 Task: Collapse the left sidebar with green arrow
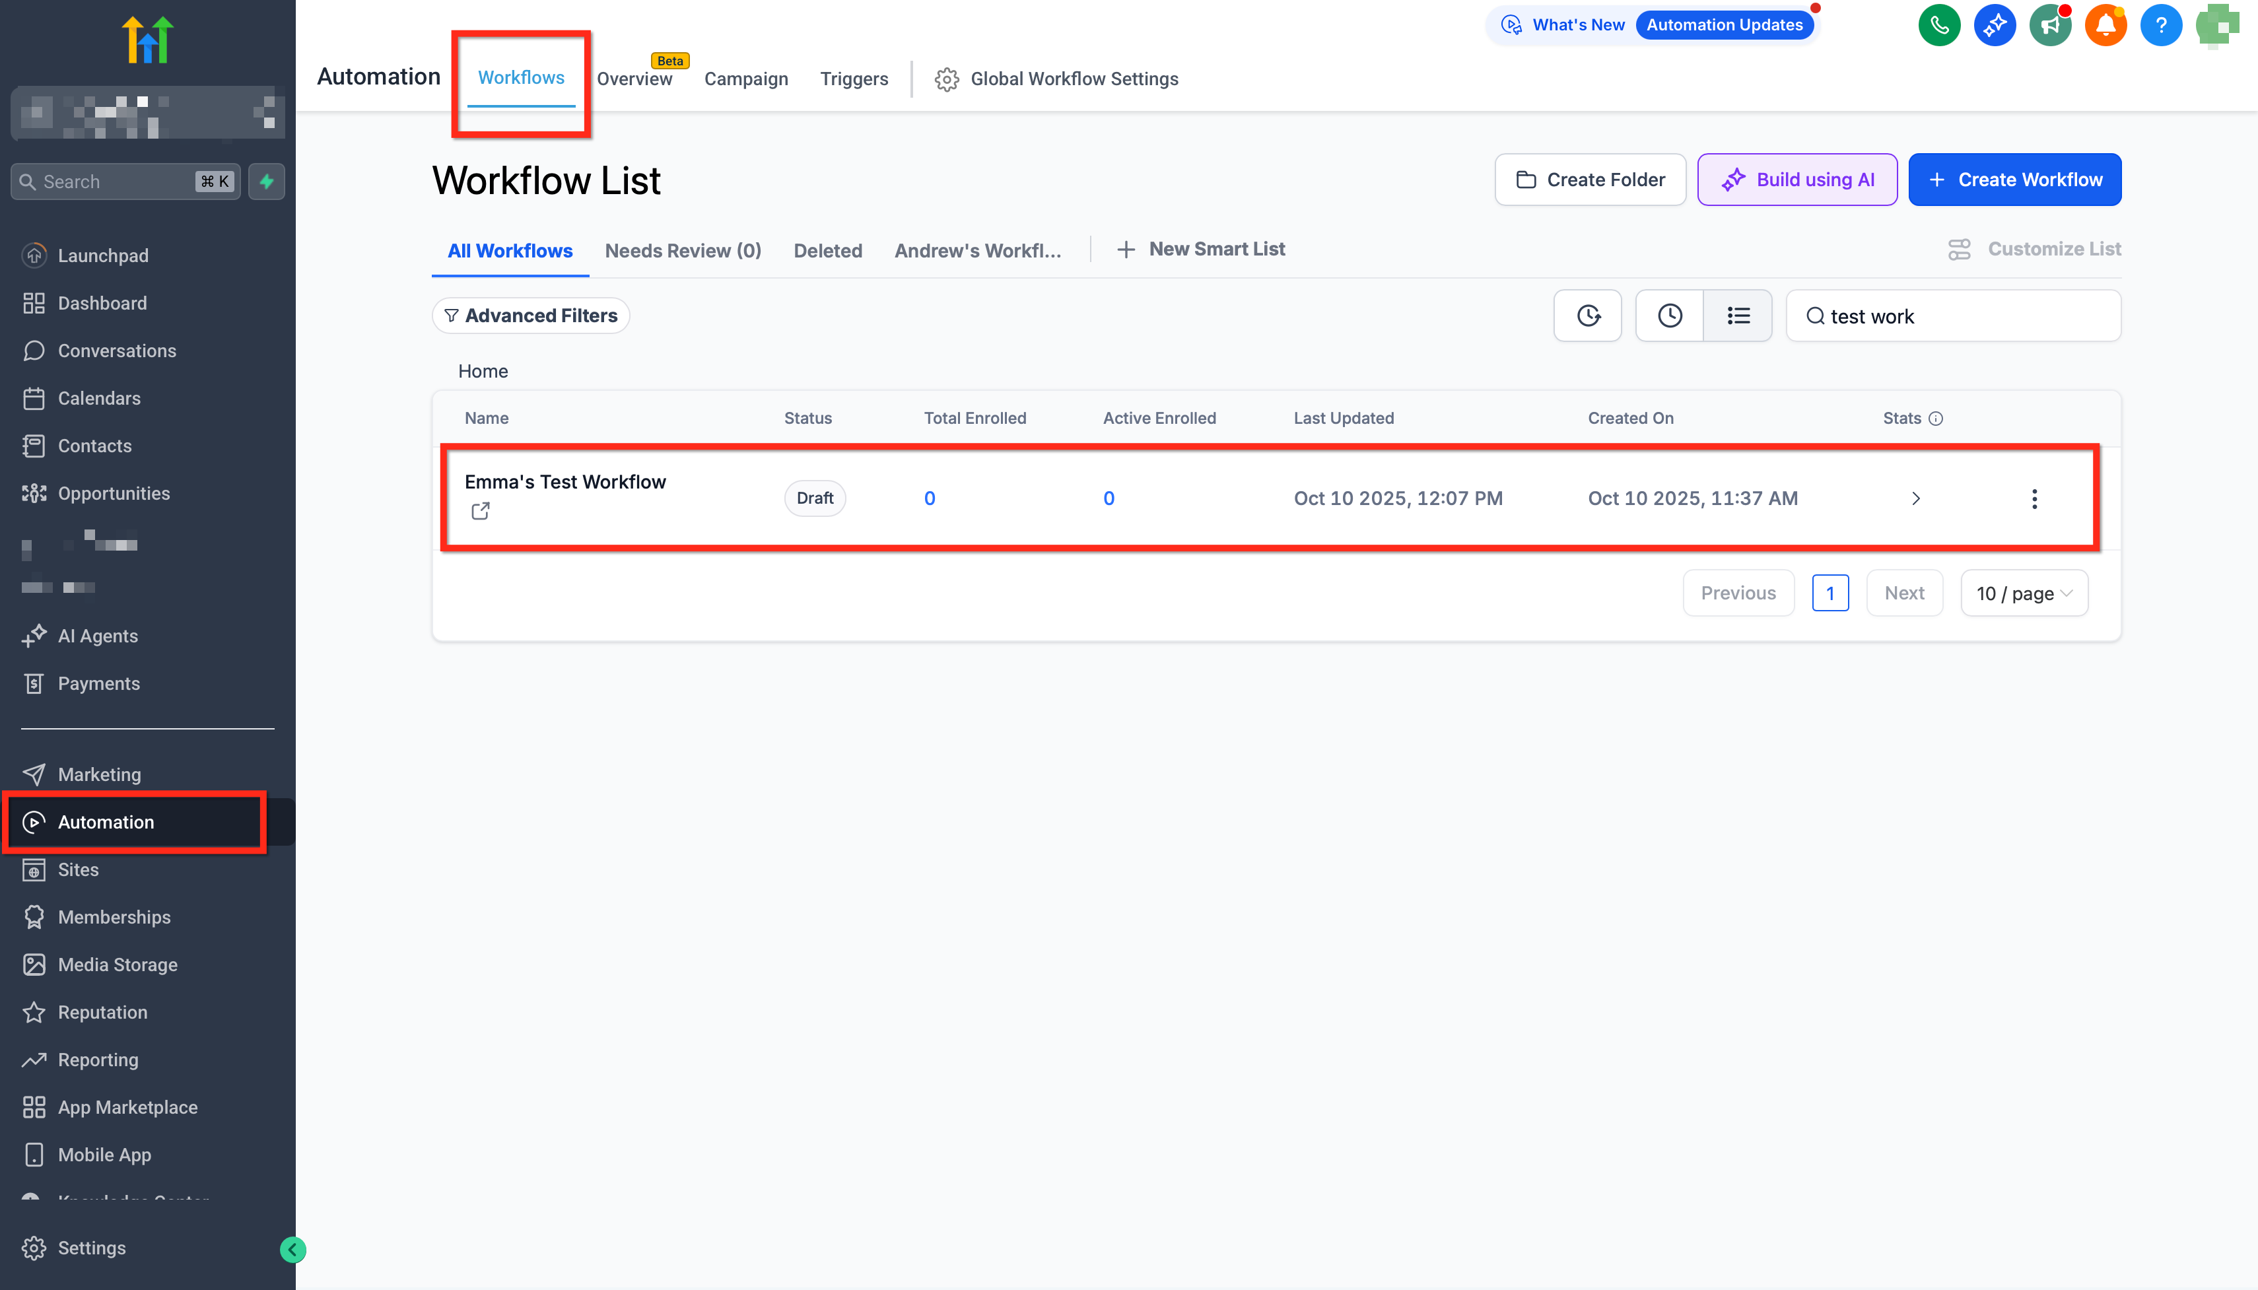pos(292,1249)
